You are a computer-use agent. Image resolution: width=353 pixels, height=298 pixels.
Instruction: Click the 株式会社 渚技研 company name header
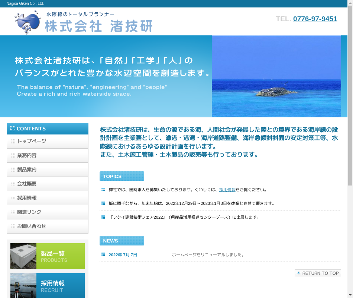(98, 26)
